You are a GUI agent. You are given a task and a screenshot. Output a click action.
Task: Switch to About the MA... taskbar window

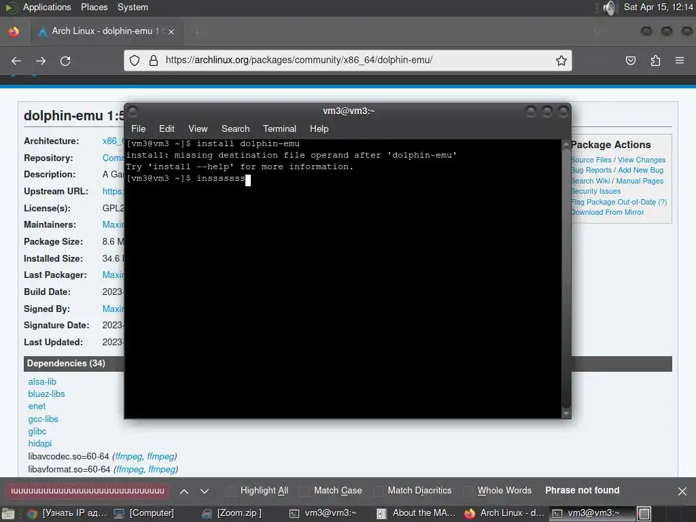pos(416,513)
